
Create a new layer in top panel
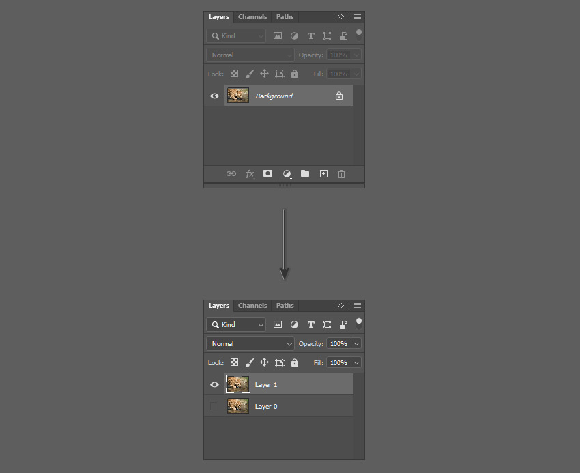(x=323, y=173)
